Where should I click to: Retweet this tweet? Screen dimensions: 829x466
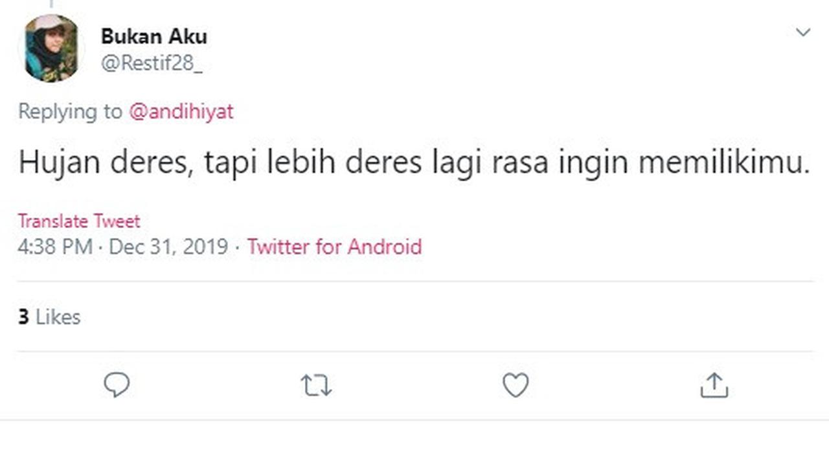pos(317,386)
